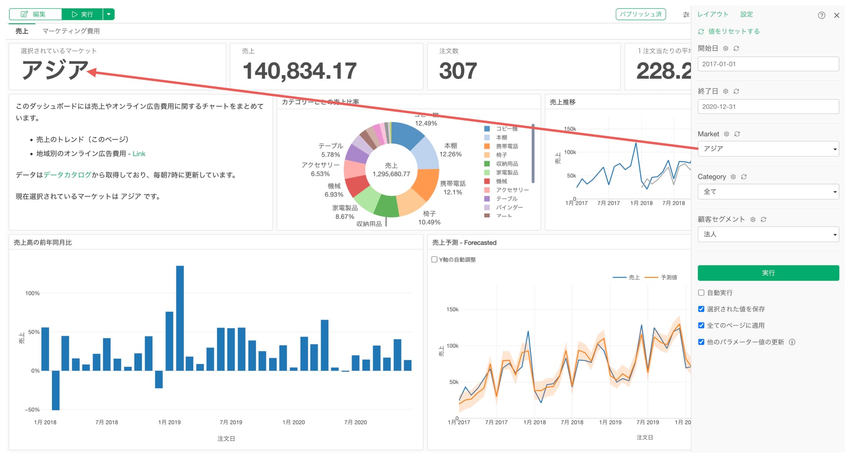Open the gear icon next to Market
The image size is (851, 456).
point(726,134)
